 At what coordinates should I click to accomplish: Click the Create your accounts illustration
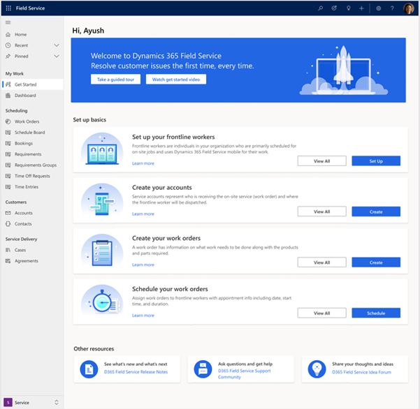tap(102, 200)
